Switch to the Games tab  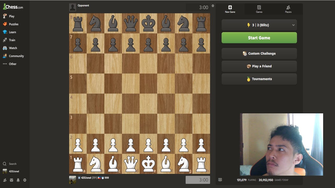259,9
